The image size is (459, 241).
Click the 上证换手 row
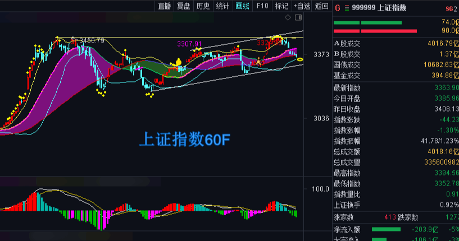tap(396, 205)
